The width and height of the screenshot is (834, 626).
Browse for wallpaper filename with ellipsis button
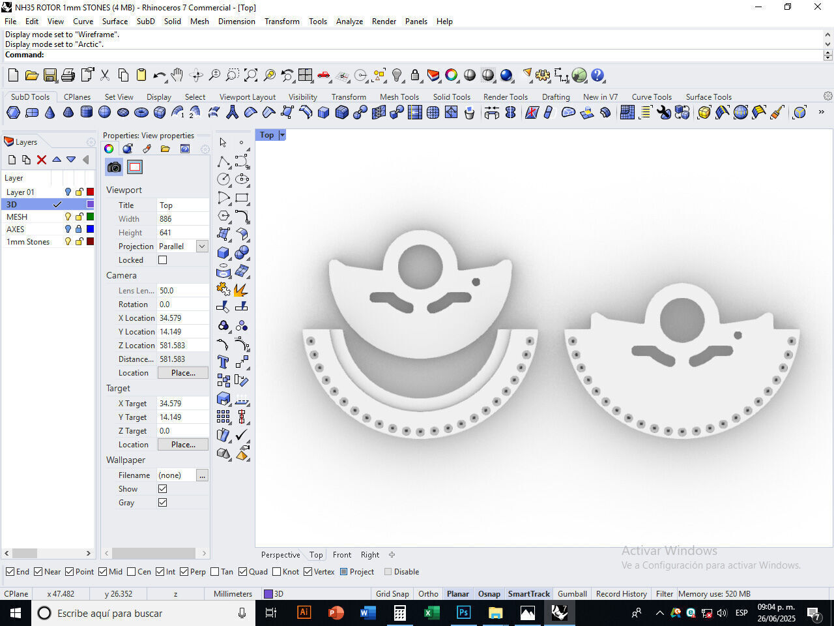(x=203, y=475)
